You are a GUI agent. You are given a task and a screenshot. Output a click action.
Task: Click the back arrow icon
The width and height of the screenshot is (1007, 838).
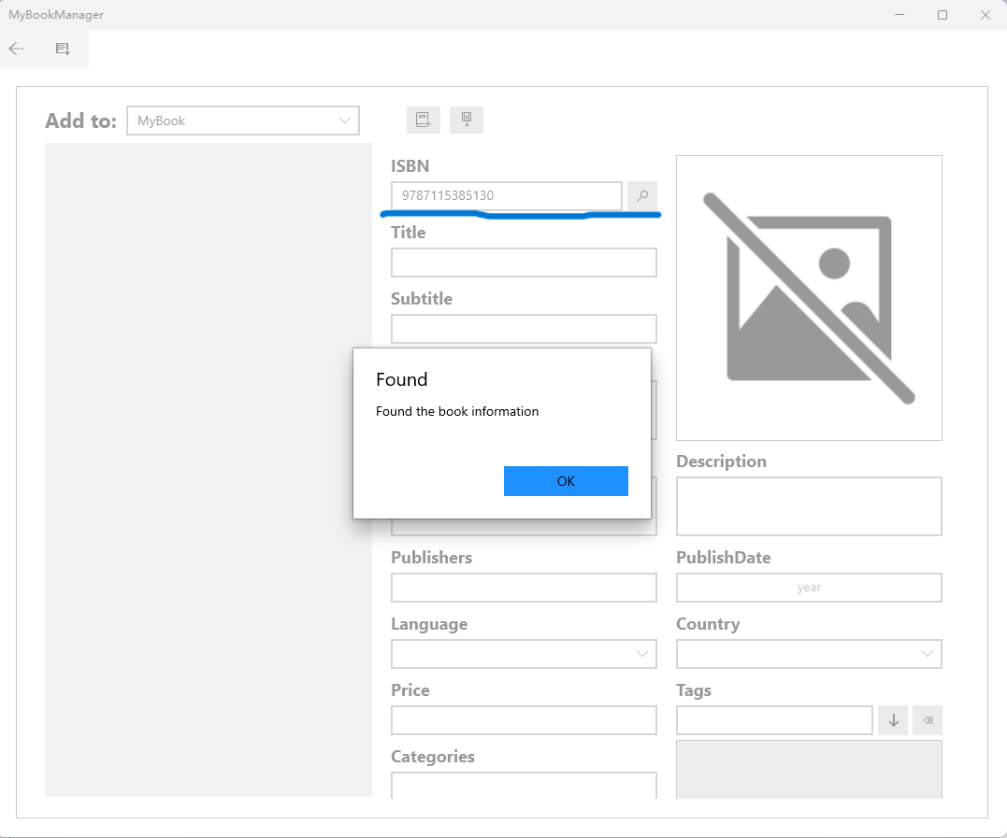pyautogui.click(x=17, y=49)
